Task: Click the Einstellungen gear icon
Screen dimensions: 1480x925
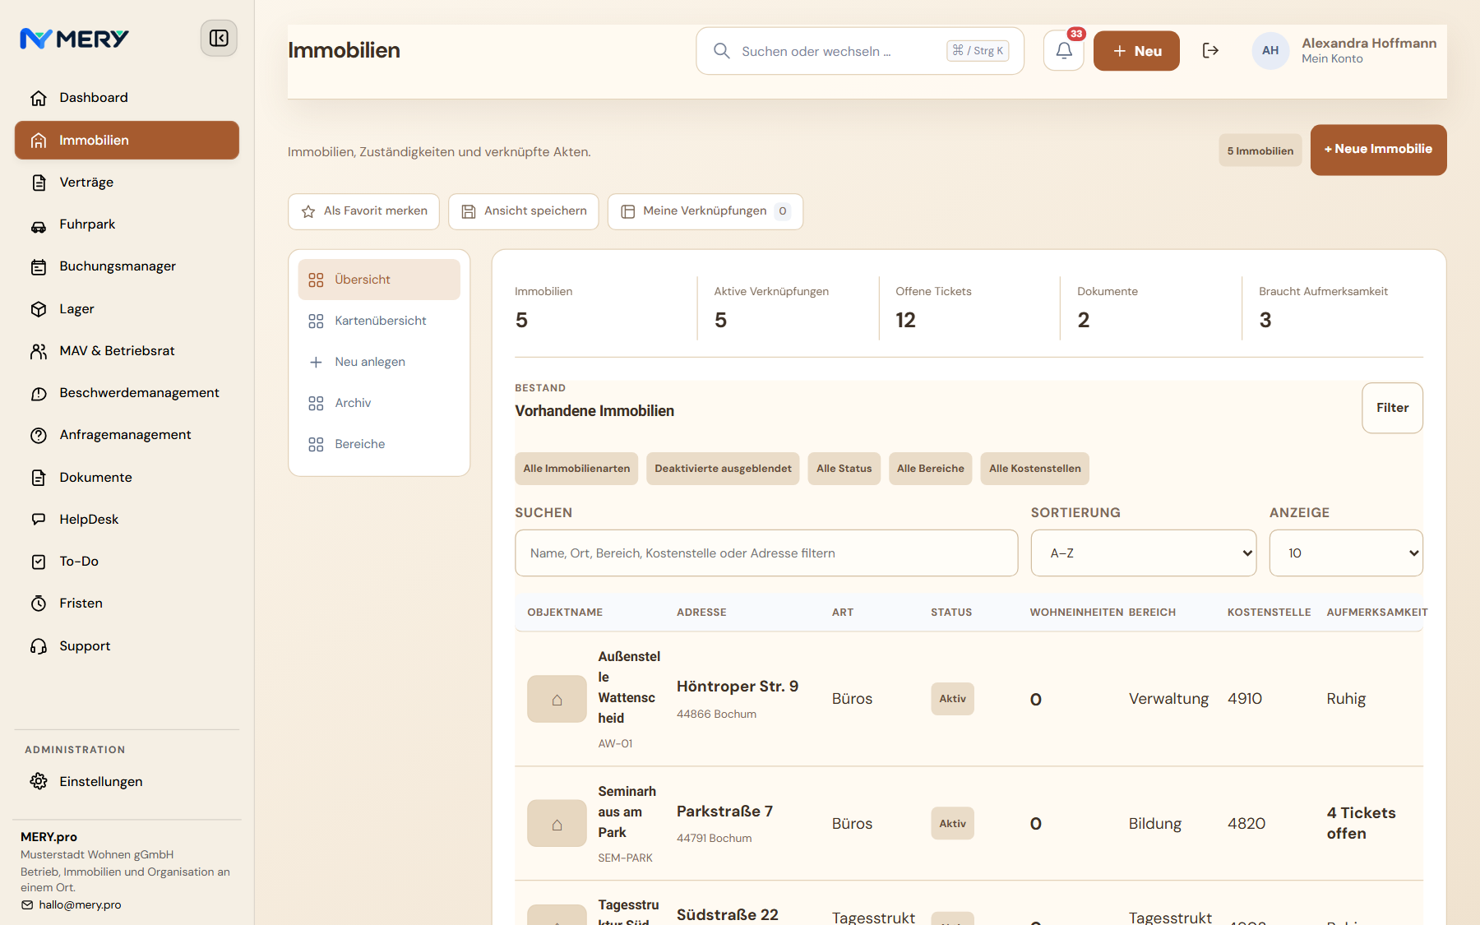Action: pyautogui.click(x=39, y=781)
